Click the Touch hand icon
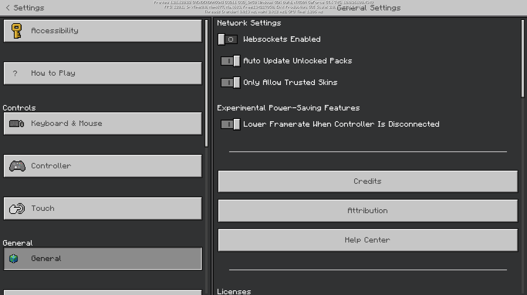 17,209
